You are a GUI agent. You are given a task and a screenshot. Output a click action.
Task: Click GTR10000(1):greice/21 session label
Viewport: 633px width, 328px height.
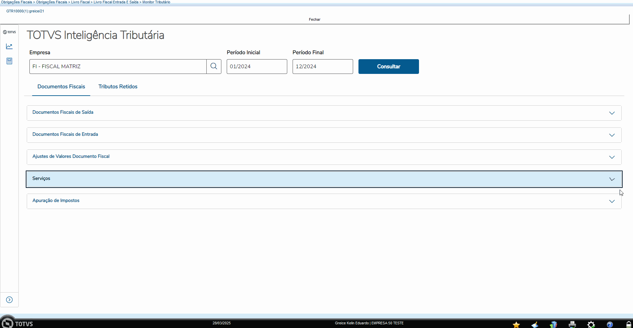(25, 11)
